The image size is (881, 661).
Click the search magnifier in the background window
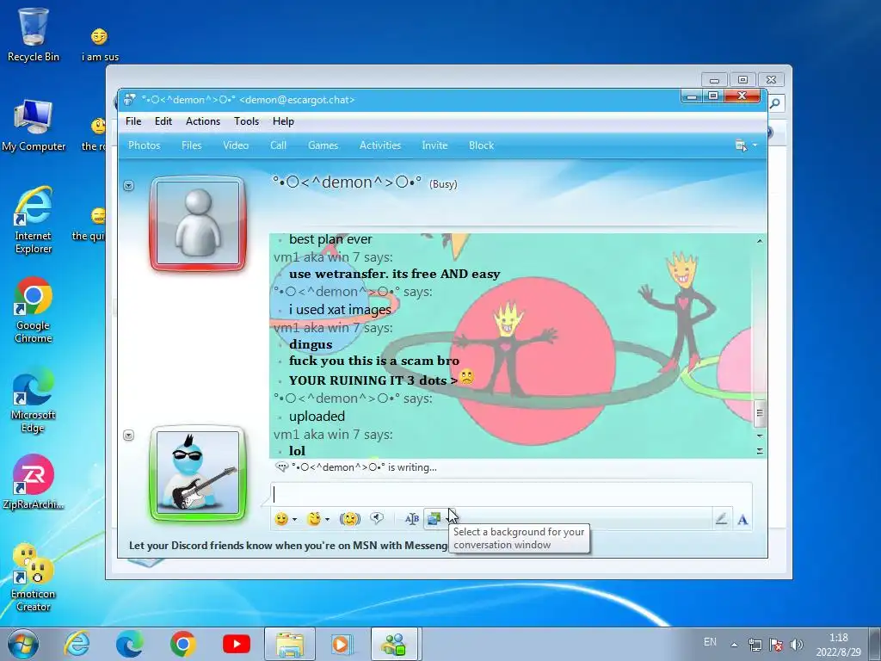775,103
